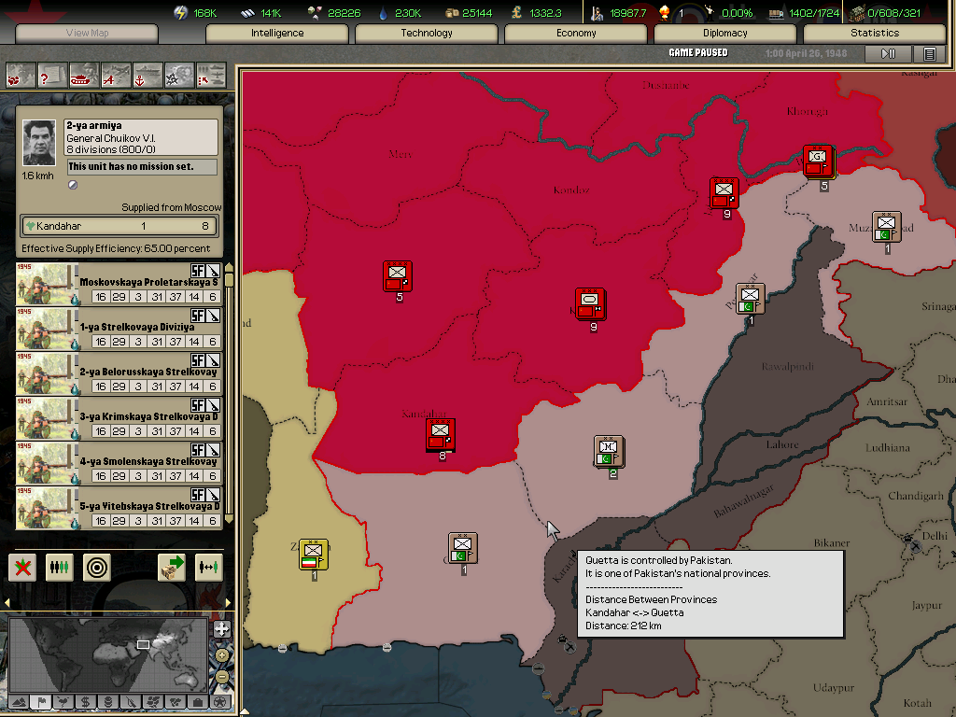Click the View Map button
Viewport: 956px width, 717px height.
(87, 33)
